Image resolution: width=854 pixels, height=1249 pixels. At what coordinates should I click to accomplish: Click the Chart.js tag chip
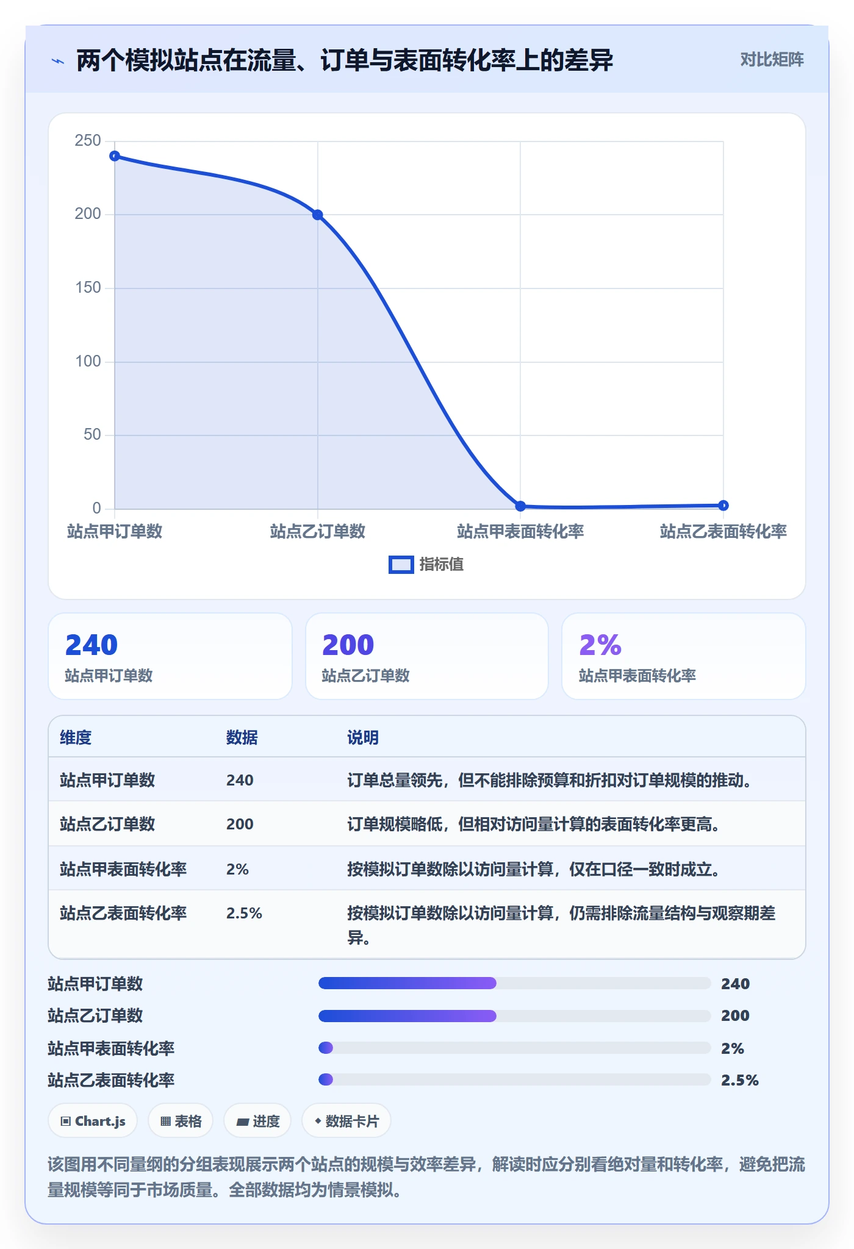click(x=93, y=1121)
